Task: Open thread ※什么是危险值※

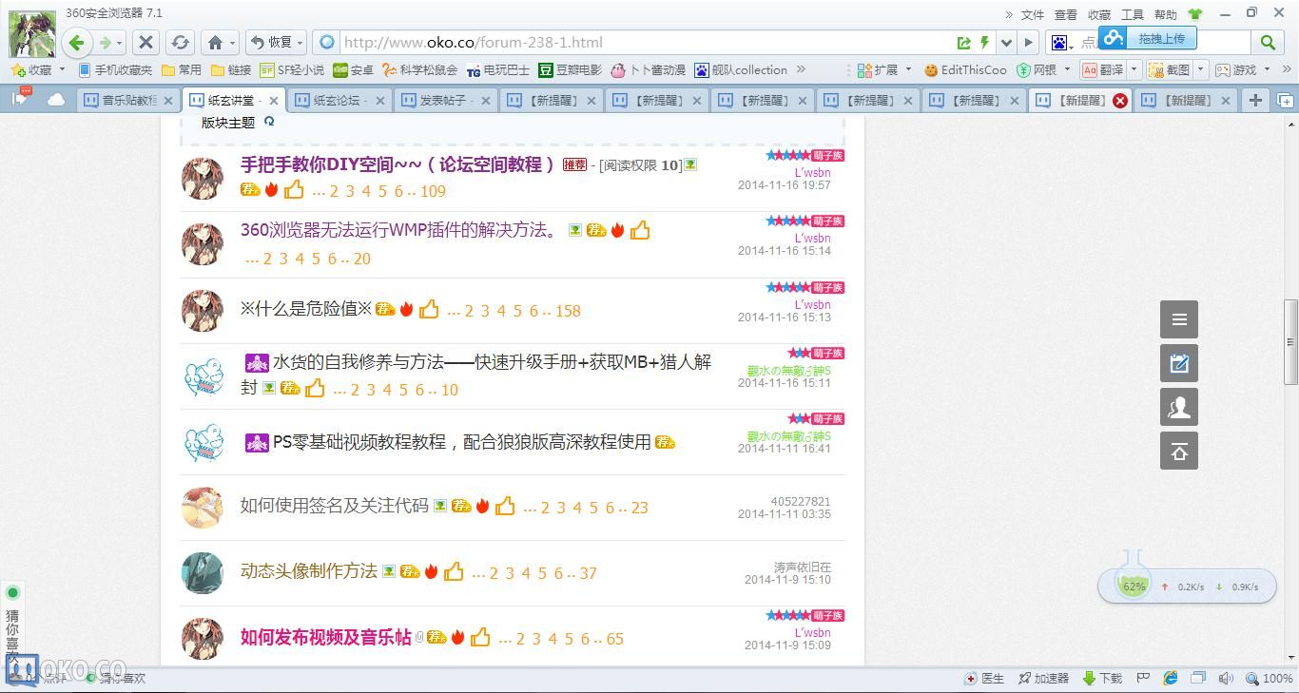Action: pyautogui.click(x=306, y=309)
